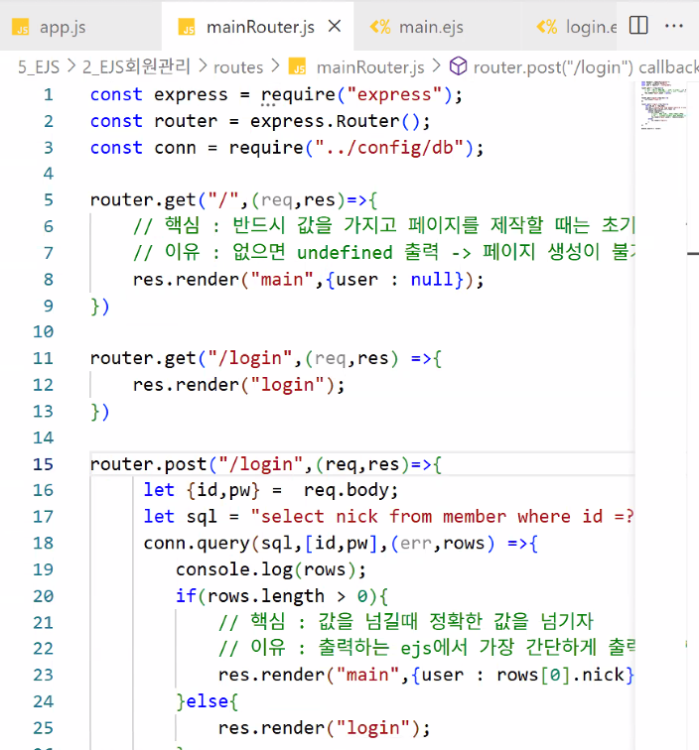
Task: Click }else{ on line 24
Action: click(207, 701)
